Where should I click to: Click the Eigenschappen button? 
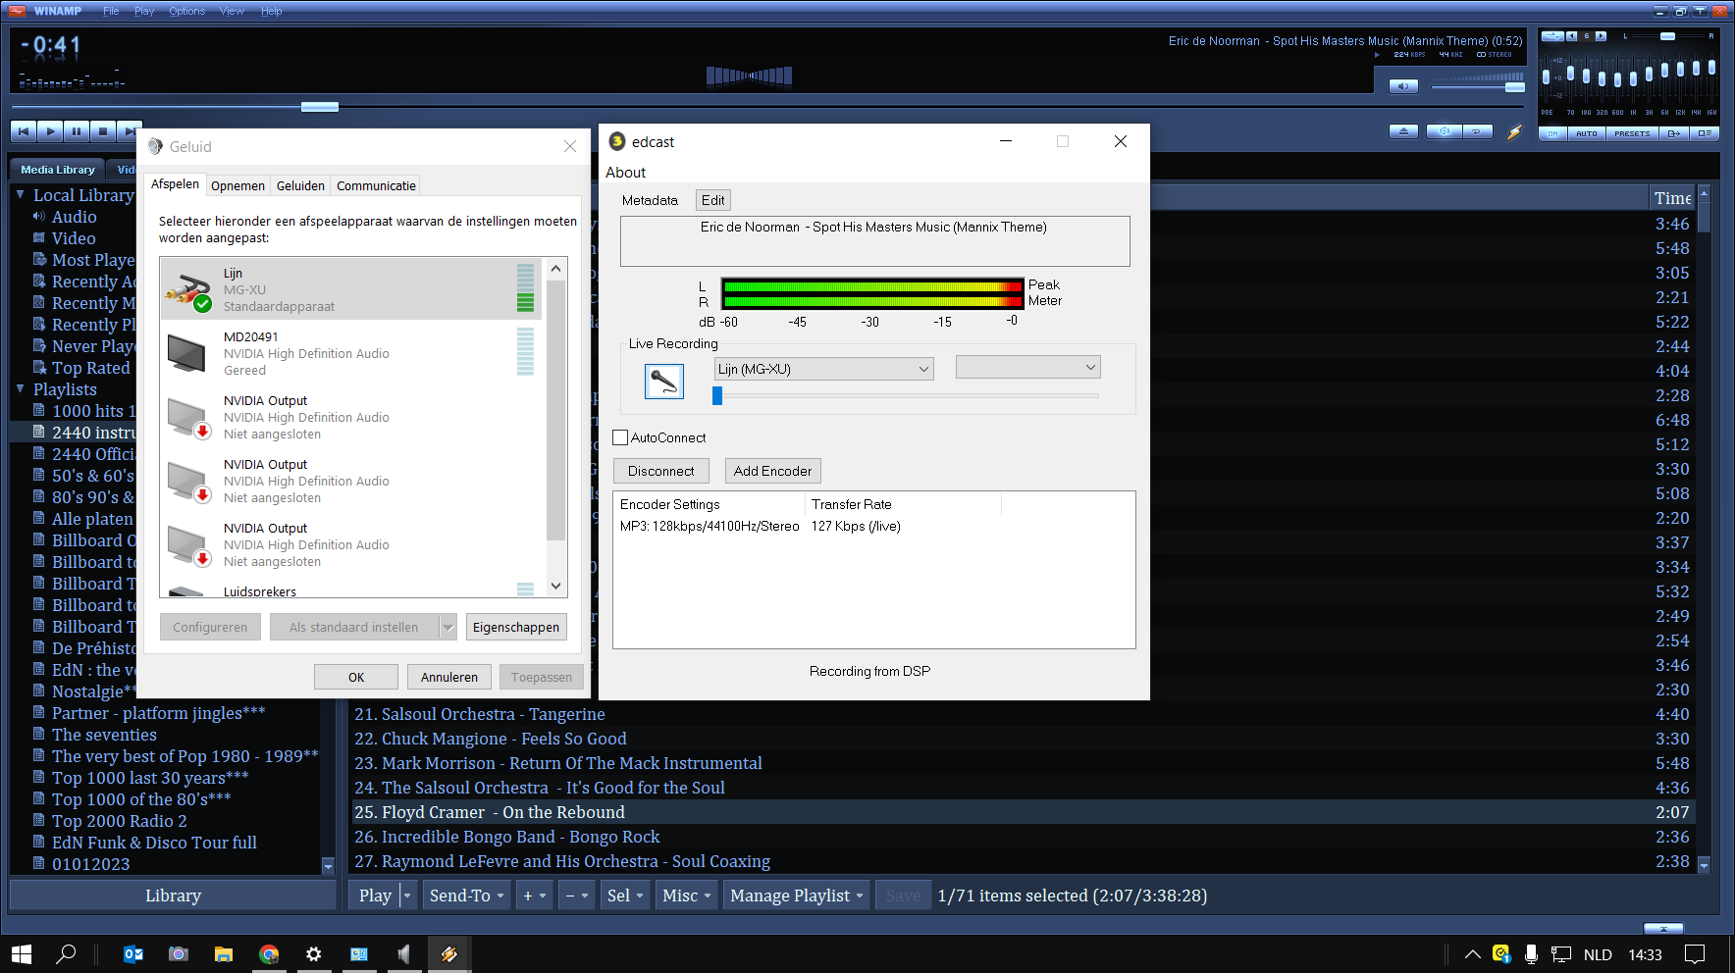click(x=515, y=627)
